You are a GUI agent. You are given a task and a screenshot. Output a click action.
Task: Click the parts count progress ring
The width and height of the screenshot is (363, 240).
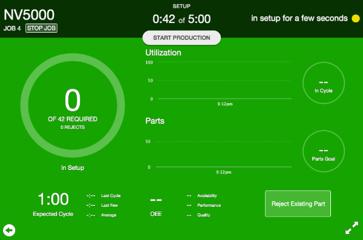(x=73, y=106)
